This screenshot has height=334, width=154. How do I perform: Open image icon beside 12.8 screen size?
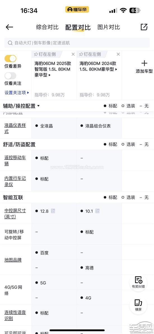pyautogui.click(x=53, y=211)
